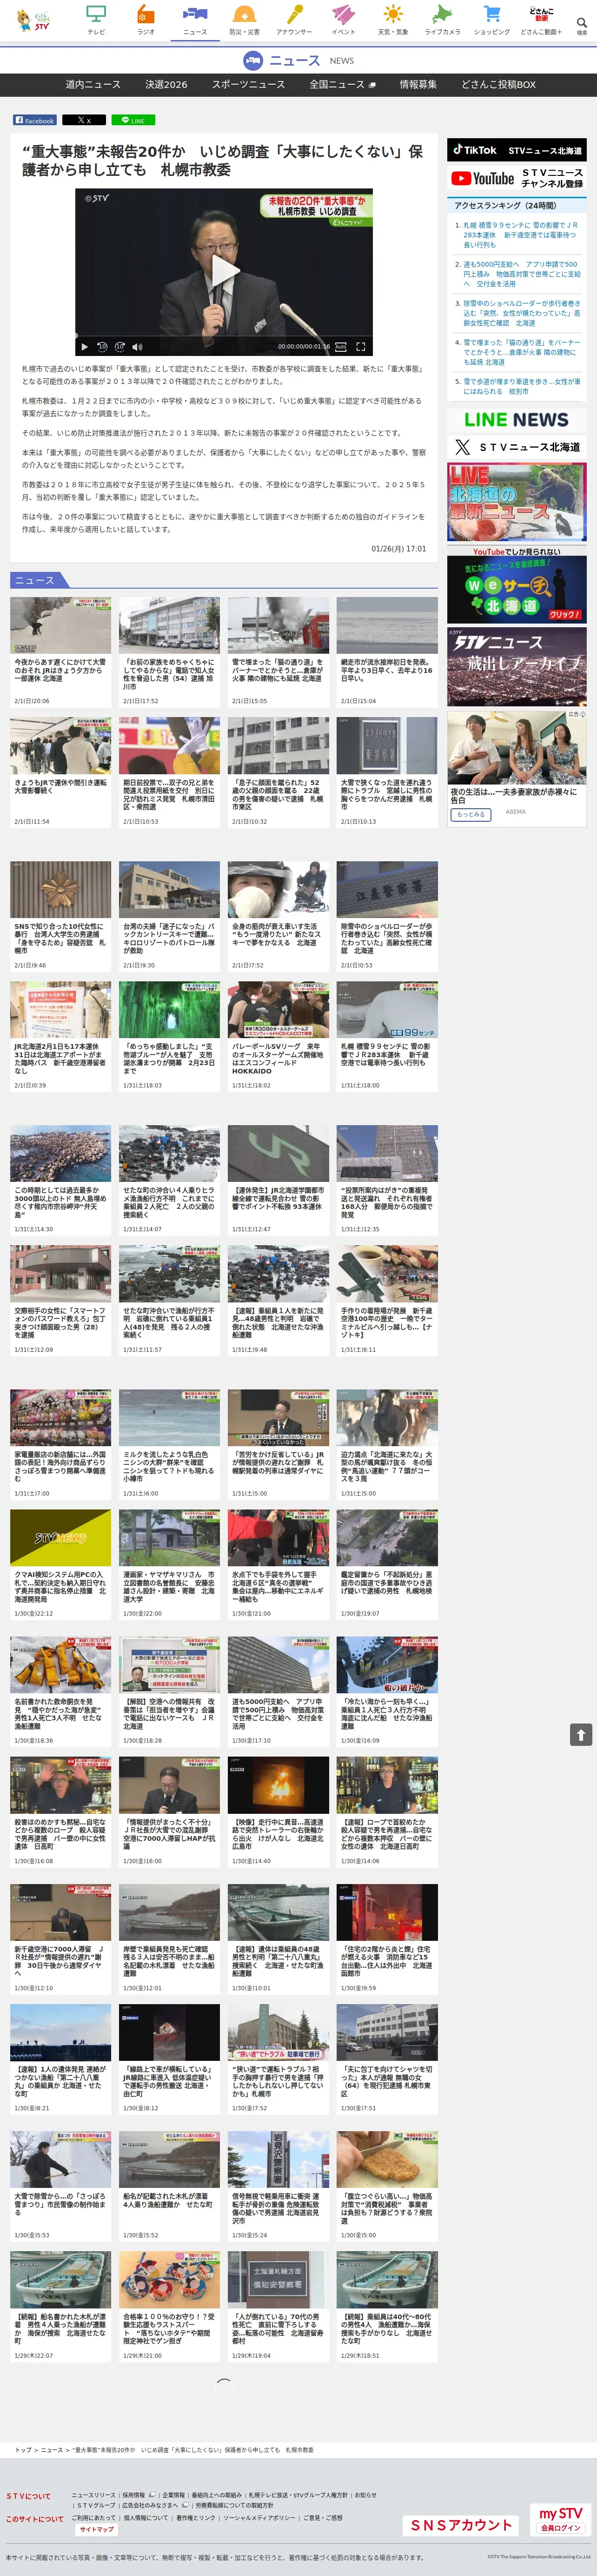Open the ニュース header menu item
The height and width of the screenshot is (2576, 597).
(x=195, y=20)
